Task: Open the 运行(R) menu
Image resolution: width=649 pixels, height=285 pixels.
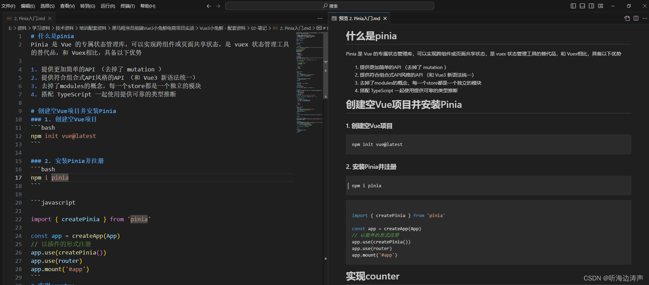Action: (108, 6)
